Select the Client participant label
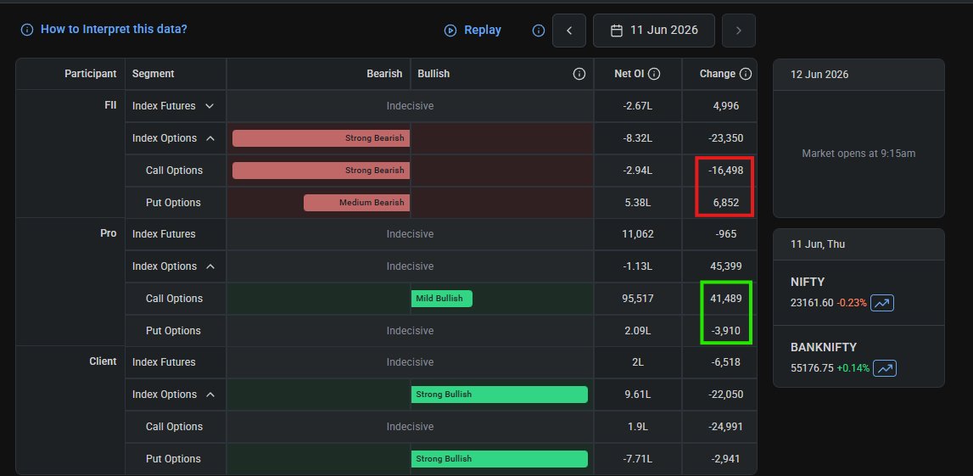The width and height of the screenshot is (973, 476). 103,361
